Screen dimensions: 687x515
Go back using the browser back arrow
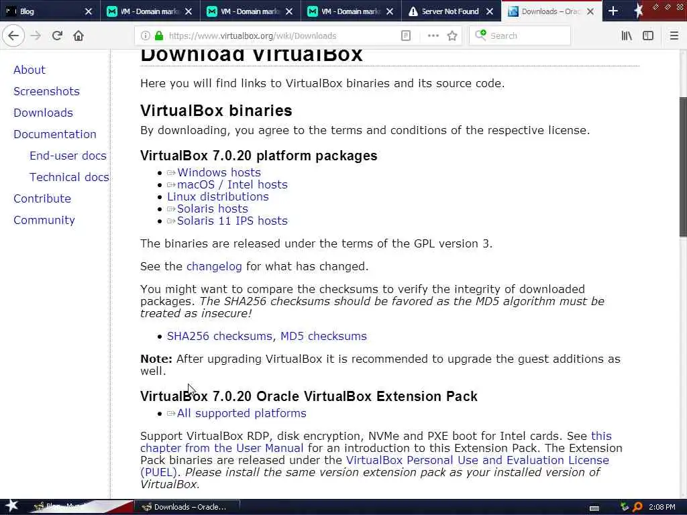(13, 36)
